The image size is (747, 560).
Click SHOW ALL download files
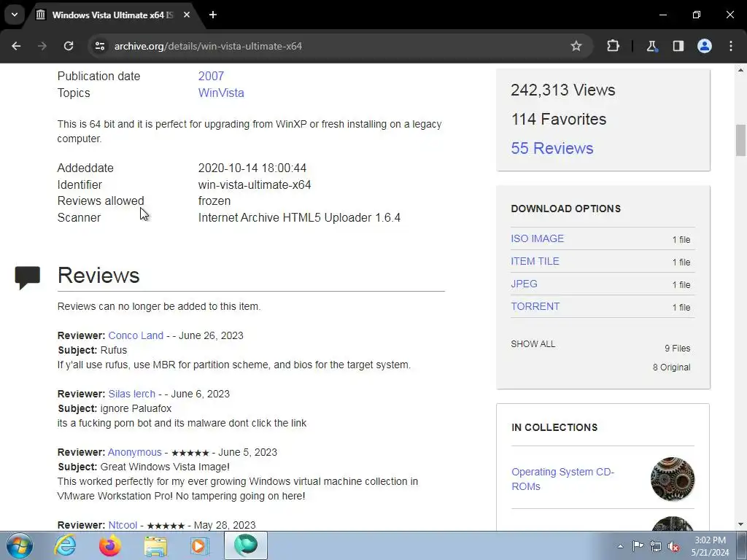[x=533, y=344]
